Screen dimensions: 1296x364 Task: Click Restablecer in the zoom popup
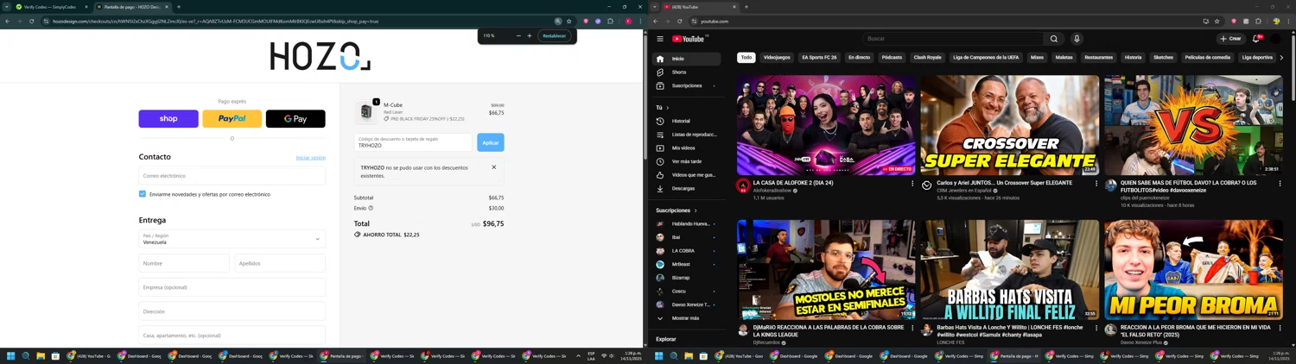(x=554, y=36)
